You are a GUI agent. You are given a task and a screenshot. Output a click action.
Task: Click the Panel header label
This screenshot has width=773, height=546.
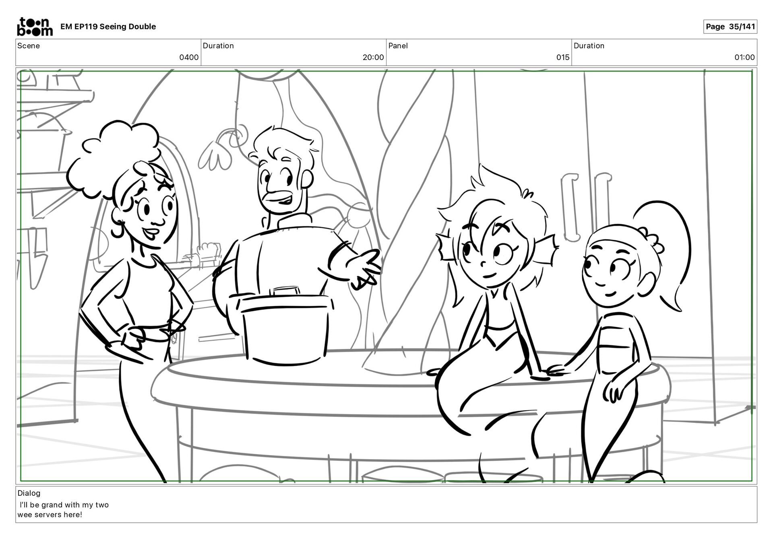point(398,46)
